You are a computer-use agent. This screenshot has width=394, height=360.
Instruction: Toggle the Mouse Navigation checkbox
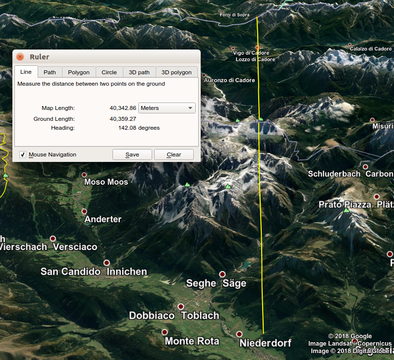point(23,154)
